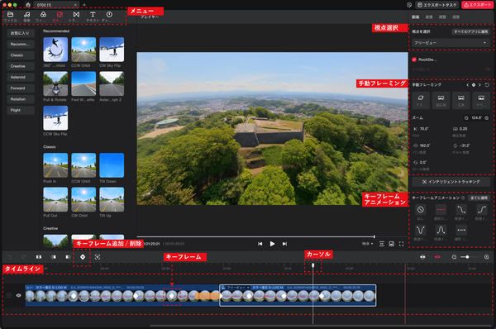Select the Classic category
The image size is (496, 329).
click(21, 55)
